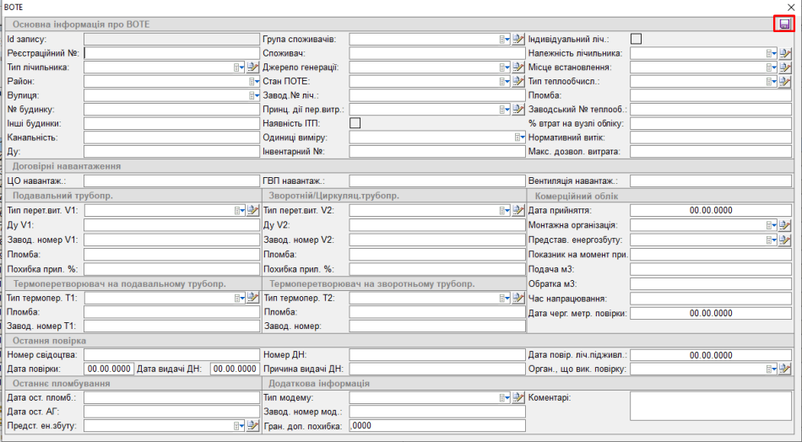Click edit icon next to Тип модему
Screen dimensions: 802x442
point(518,398)
